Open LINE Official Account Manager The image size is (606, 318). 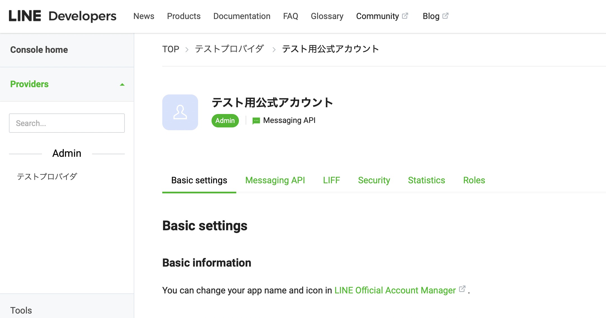point(395,290)
